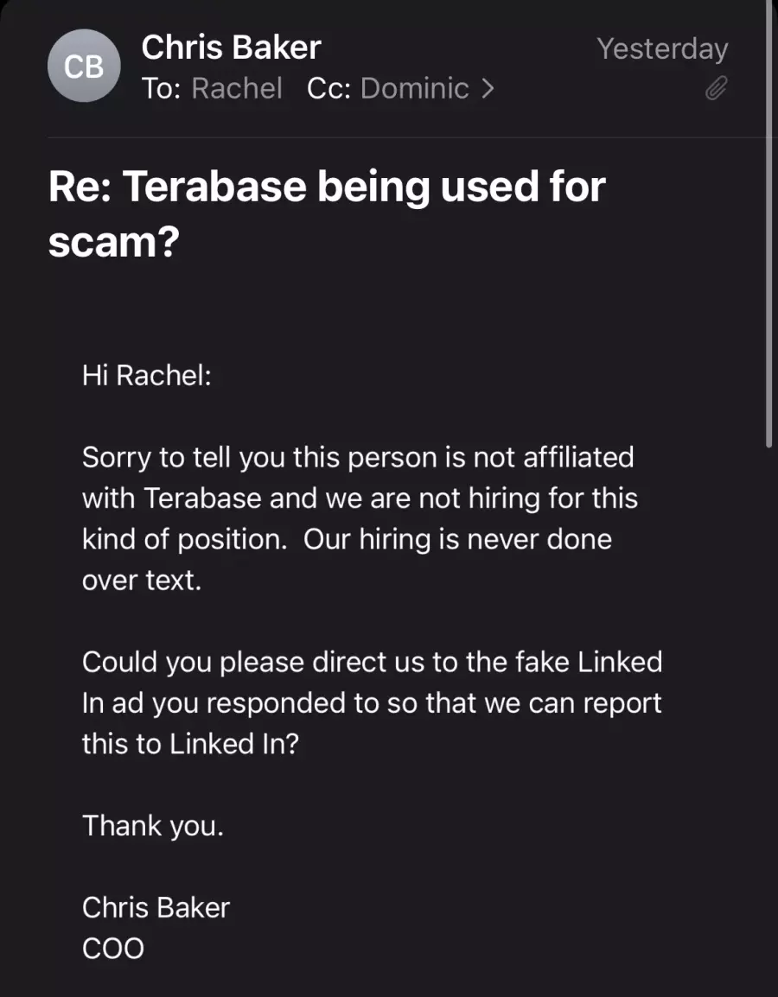Click the 'this to Linked In?' line
This screenshot has height=997, width=778.
click(190, 744)
